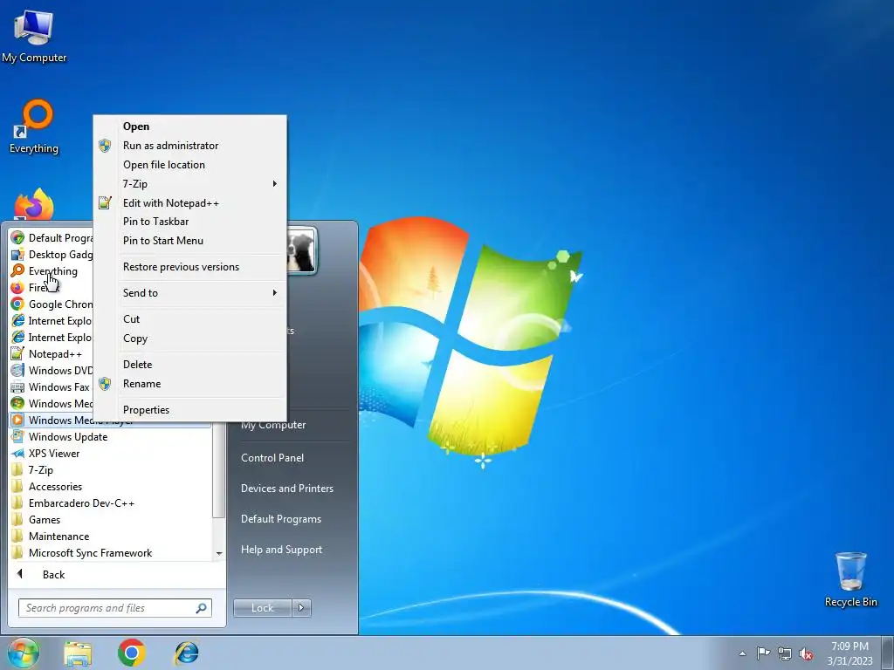894x670 pixels.
Task: Launch Google Chrome from the taskbar
Action: tap(132, 653)
